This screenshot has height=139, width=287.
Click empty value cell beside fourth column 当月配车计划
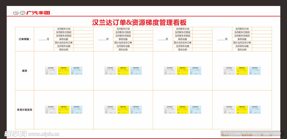(262, 29)
